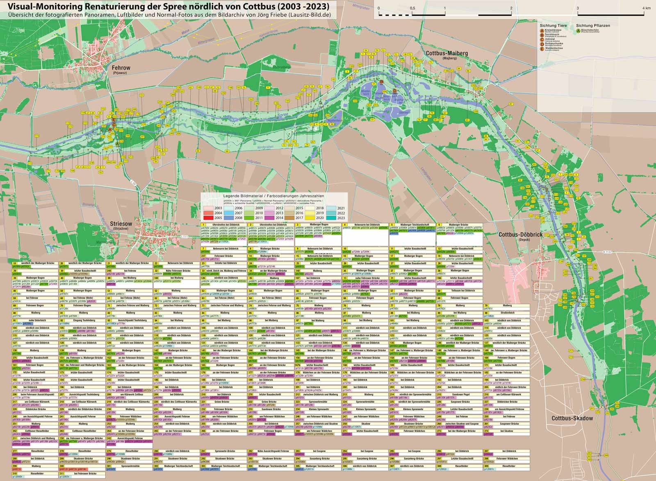Select the 2011 green color swatch
656x481 pixels.
[x=248, y=218]
